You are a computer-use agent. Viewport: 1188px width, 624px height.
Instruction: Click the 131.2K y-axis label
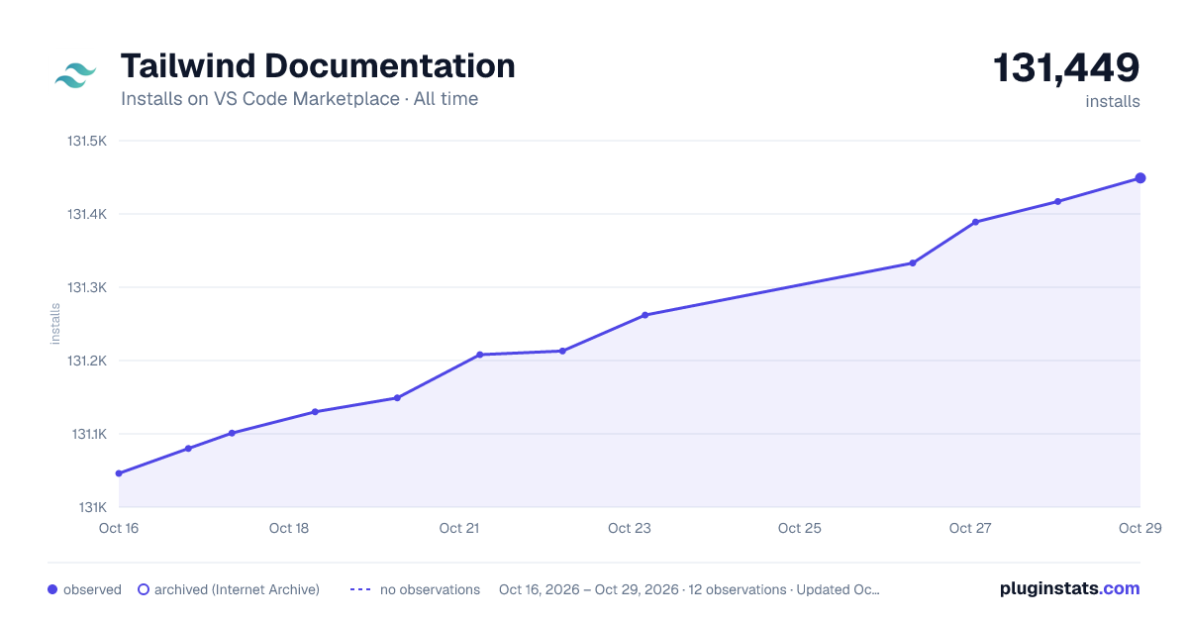[87, 361]
